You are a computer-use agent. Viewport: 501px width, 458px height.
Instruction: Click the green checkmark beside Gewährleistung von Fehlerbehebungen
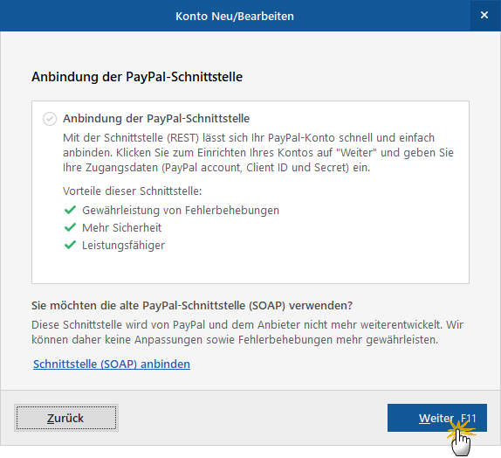pos(70,210)
